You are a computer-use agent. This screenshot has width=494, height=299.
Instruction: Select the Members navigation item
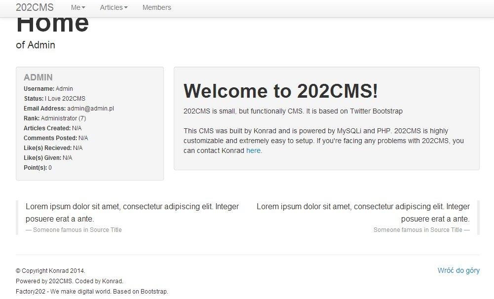[156, 7]
